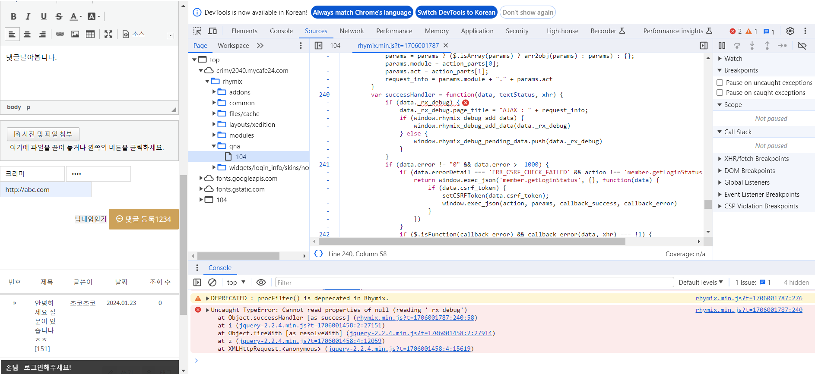Collapse the crimy2040.mycafe24.com domain node
Image resolution: width=815 pixels, height=374 pixels.
[201, 71]
